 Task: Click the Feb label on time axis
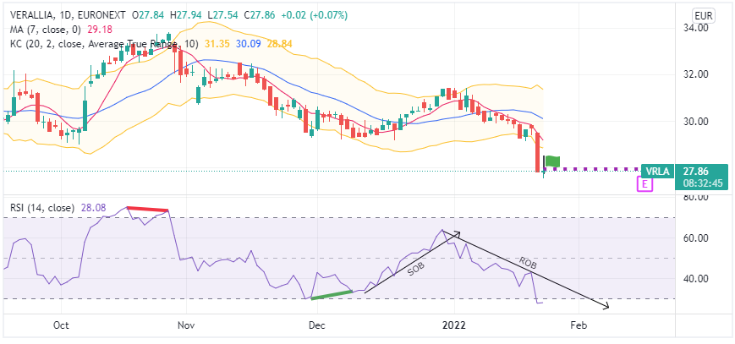coord(580,325)
